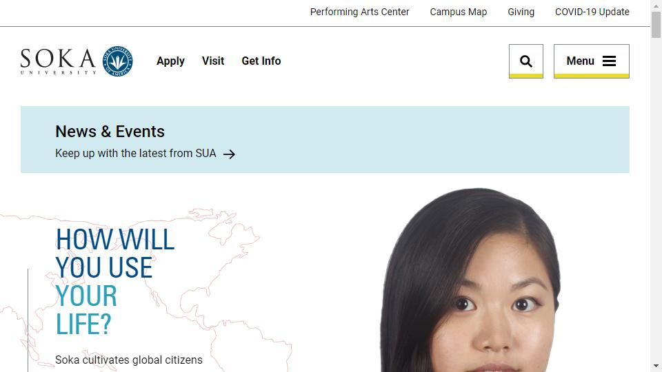Click the Soka University of America seal
This screenshot has width=662, height=372.
(x=118, y=61)
